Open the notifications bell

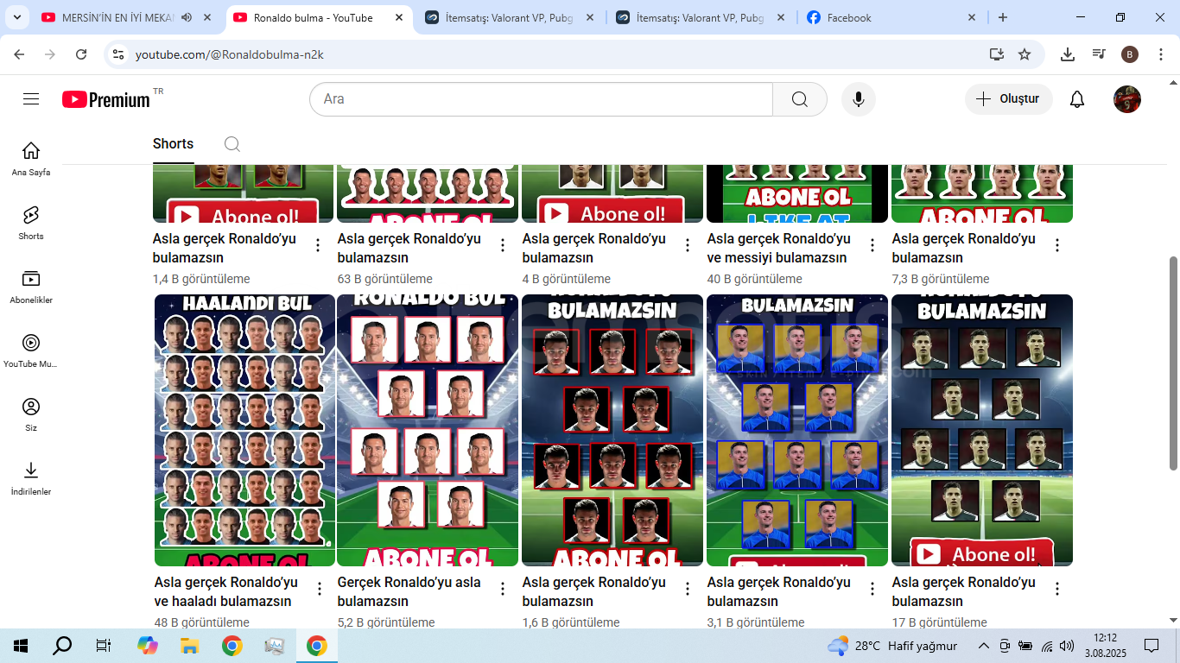pyautogui.click(x=1077, y=99)
